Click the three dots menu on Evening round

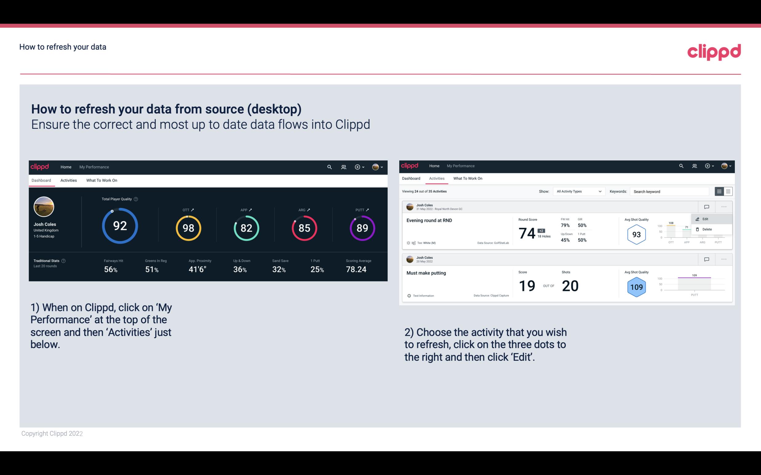coord(723,206)
